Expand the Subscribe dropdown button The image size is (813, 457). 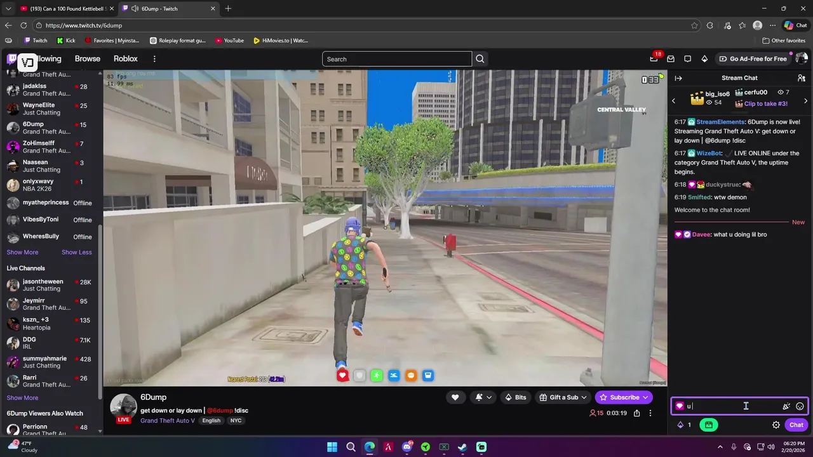[x=645, y=397]
